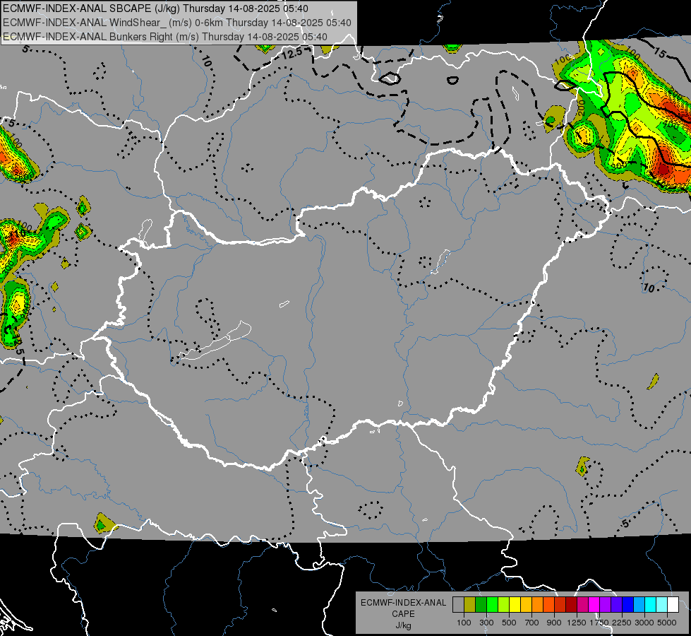Select the yellow-green legend swatch
The height and width of the screenshot is (636, 691).
[503, 605]
